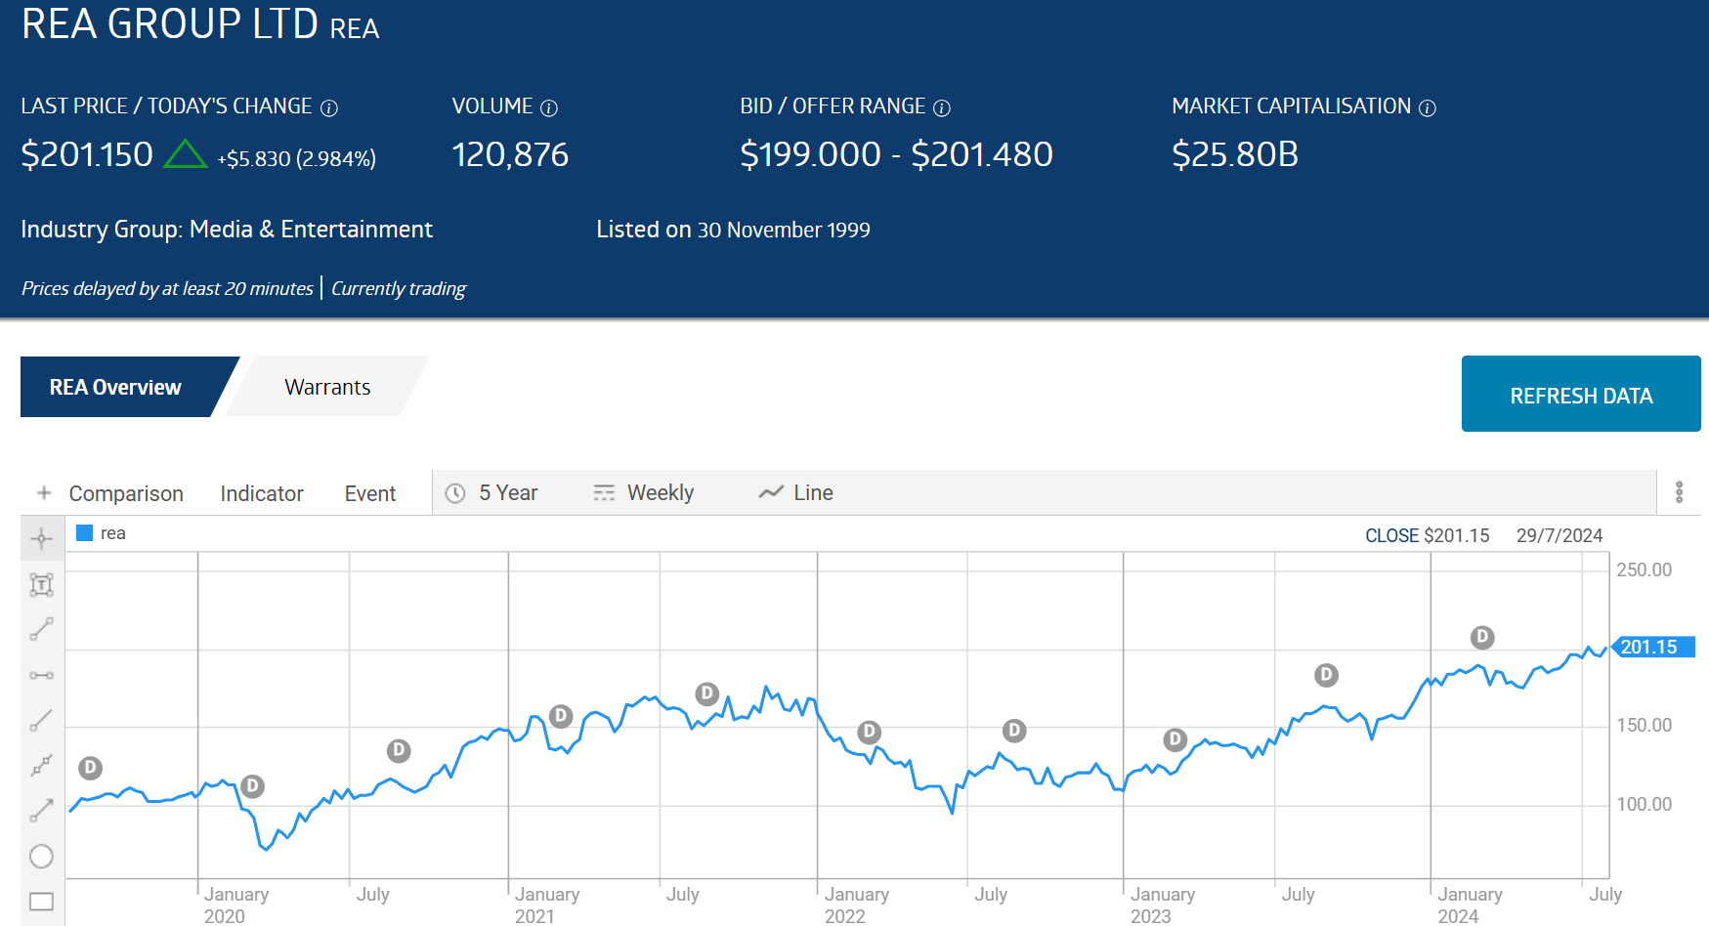Click the plus icon beside Comparison
The height and width of the screenshot is (926, 1709).
pos(44,493)
